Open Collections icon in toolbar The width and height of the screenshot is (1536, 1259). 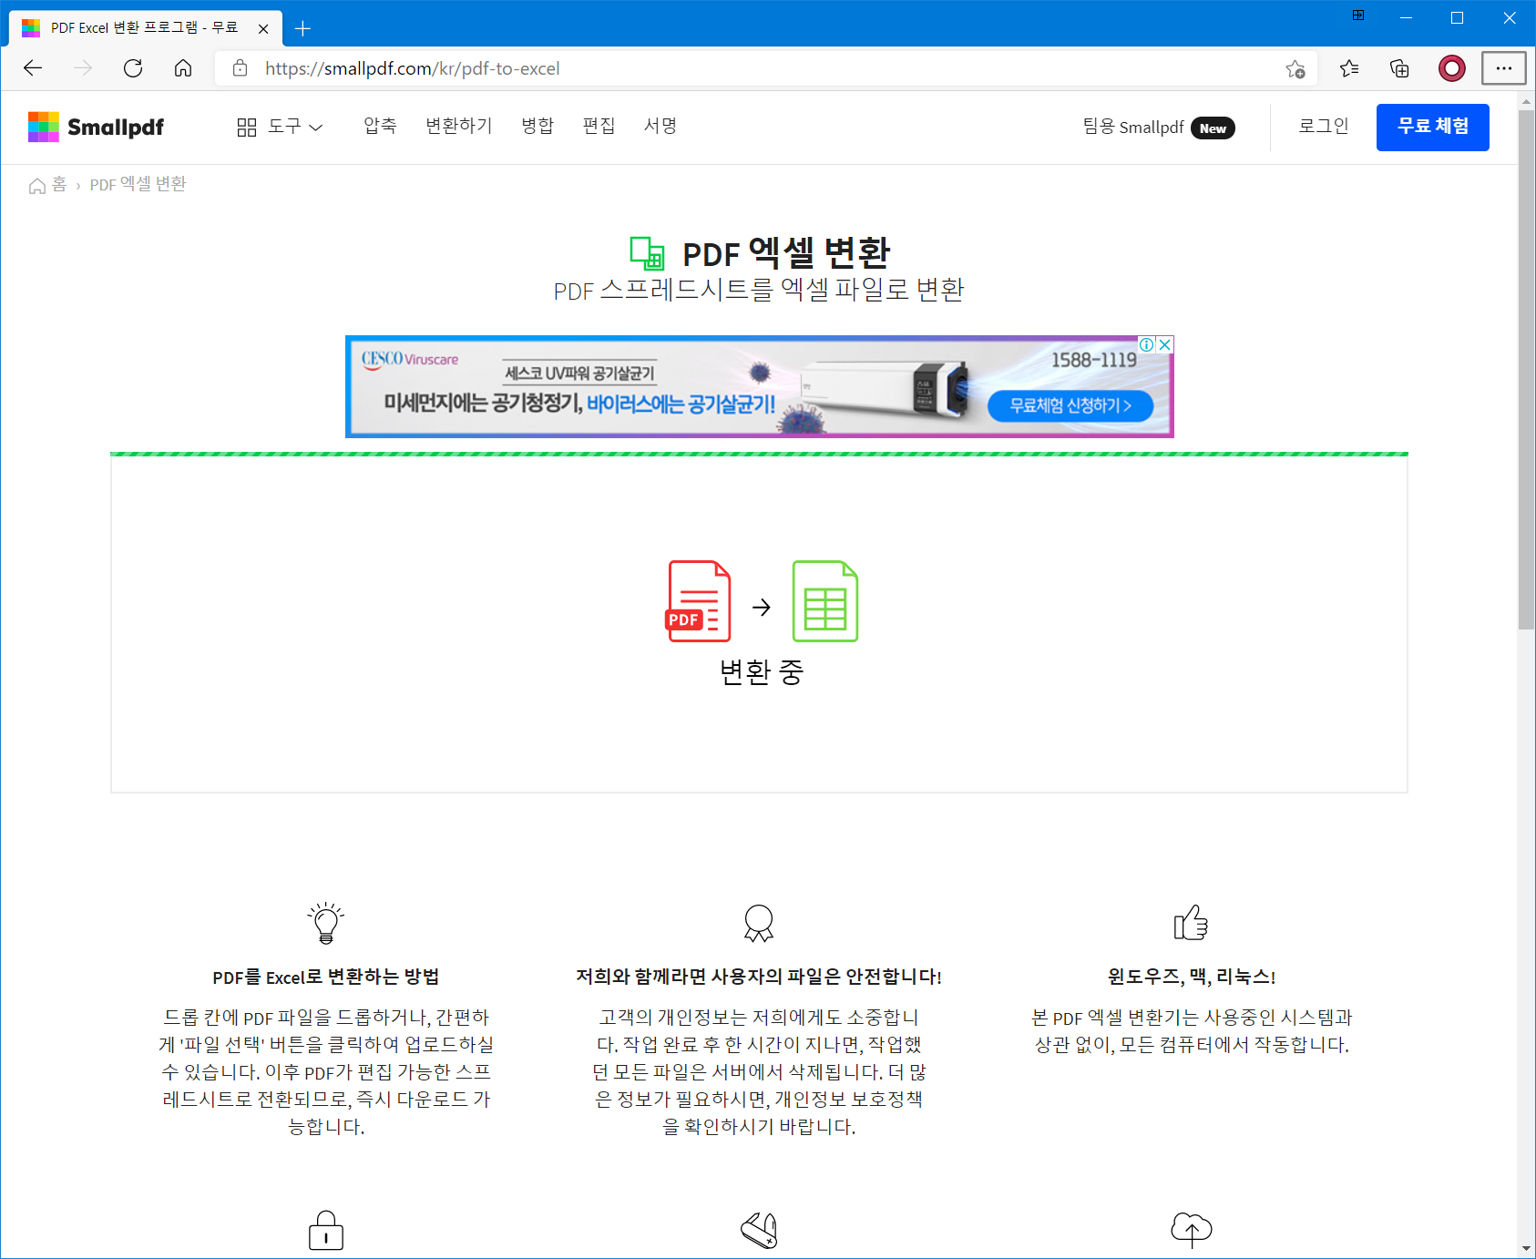(x=1399, y=68)
